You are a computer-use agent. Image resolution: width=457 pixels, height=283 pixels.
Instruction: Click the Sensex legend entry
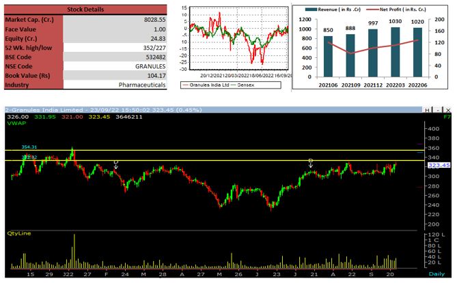243,85
